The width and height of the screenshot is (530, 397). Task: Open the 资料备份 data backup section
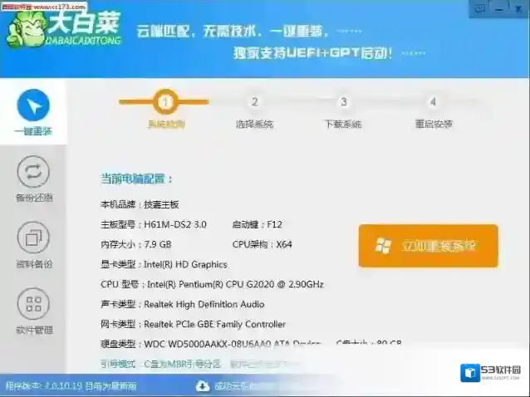[33, 245]
